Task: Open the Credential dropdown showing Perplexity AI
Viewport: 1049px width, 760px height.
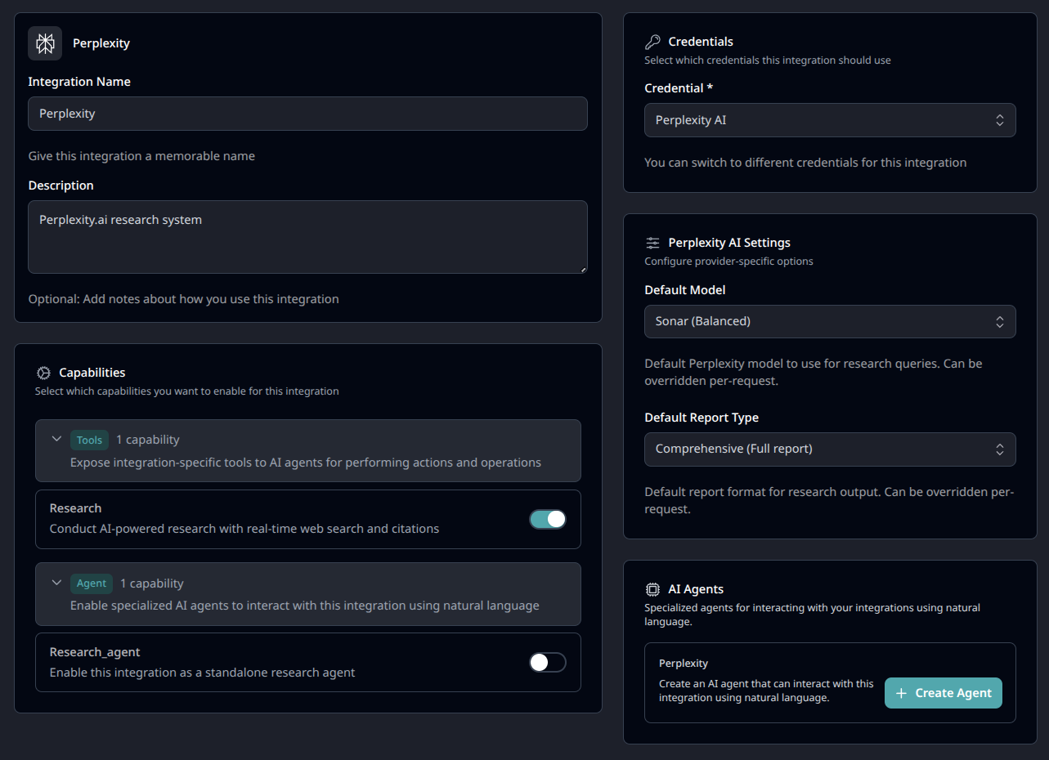Action: 830,120
